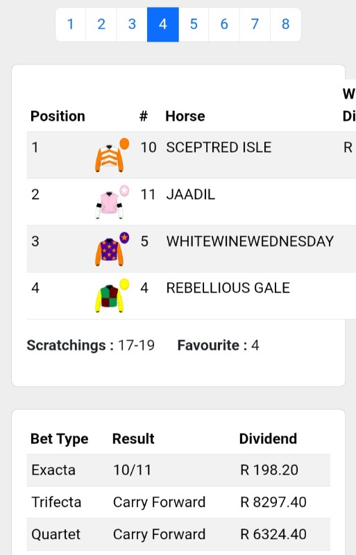The width and height of the screenshot is (356, 555).
Task: View race 8 results
Action: pos(285,24)
